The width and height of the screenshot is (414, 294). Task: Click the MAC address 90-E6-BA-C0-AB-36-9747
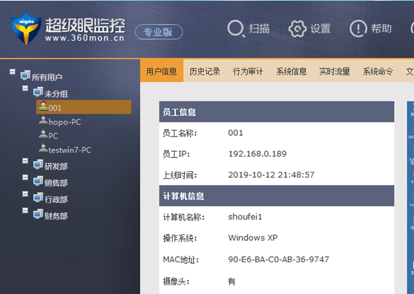[x=279, y=259]
